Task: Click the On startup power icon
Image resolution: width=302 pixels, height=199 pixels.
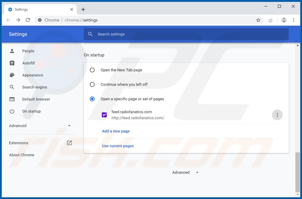Action: pos(12,111)
